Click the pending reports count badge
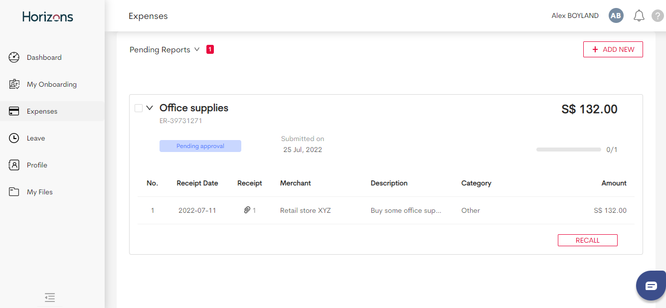This screenshot has width=666, height=308. (210, 49)
